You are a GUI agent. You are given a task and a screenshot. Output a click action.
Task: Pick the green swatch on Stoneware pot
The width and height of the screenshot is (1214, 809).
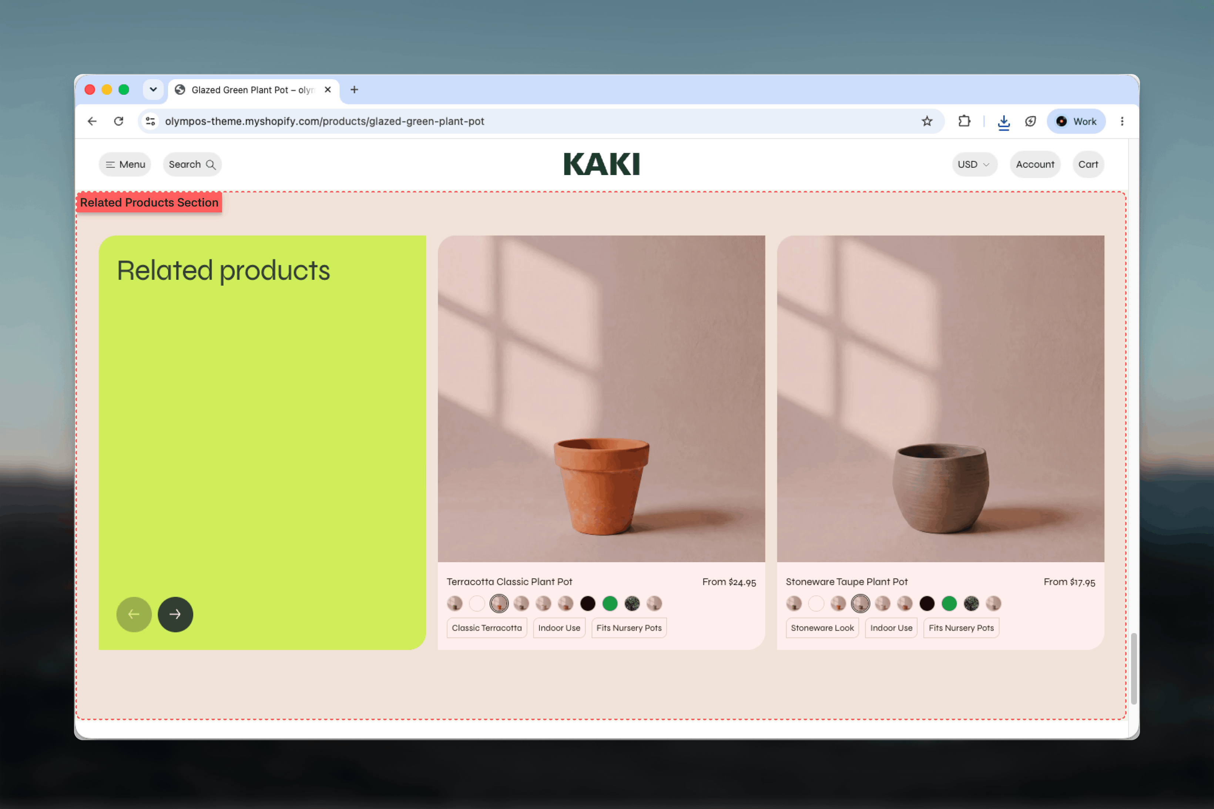949,603
